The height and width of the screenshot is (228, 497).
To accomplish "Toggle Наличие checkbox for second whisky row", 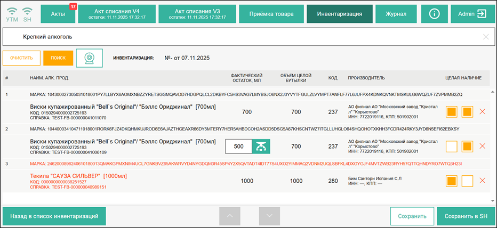I will pyautogui.click(x=468, y=146).
